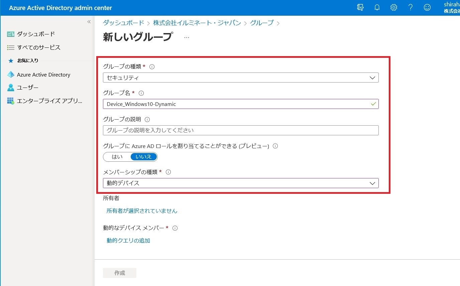Screen dimensions: 460x286
Task: Open エンタープライズ アプリ in the sidebar
Action: click(x=49, y=101)
